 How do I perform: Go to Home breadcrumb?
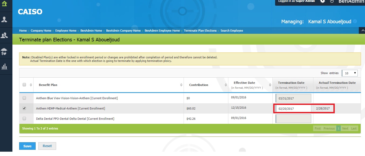click(x=23, y=31)
